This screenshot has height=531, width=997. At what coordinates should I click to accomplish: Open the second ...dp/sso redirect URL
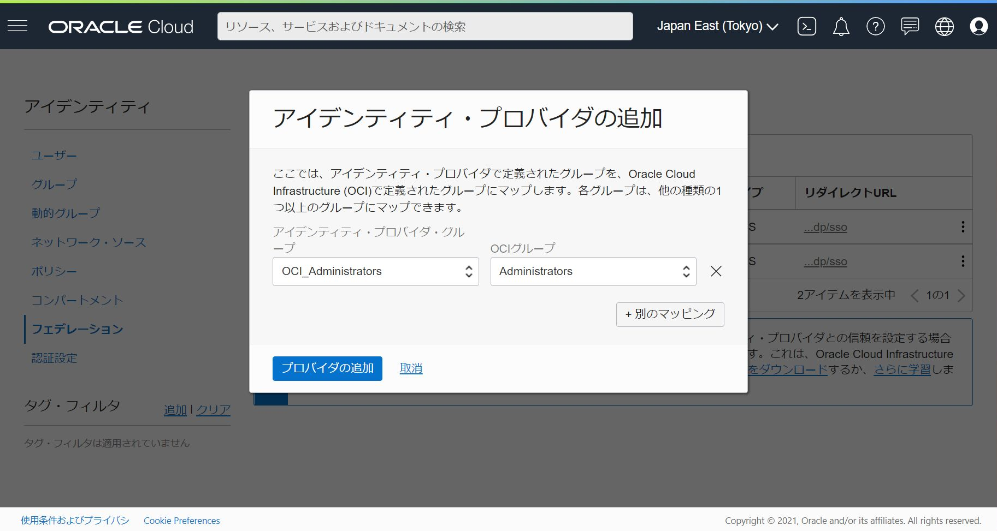(x=825, y=261)
